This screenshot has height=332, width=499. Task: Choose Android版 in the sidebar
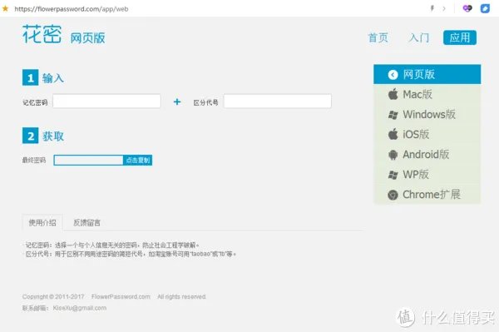click(x=427, y=155)
